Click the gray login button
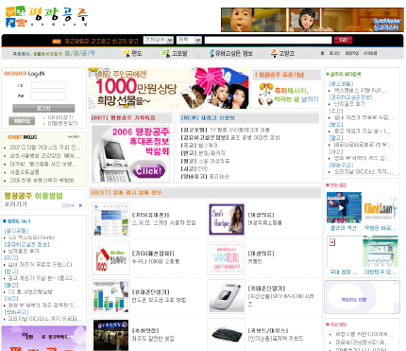Viewport: 406px width, 351px height. tap(43, 109)
